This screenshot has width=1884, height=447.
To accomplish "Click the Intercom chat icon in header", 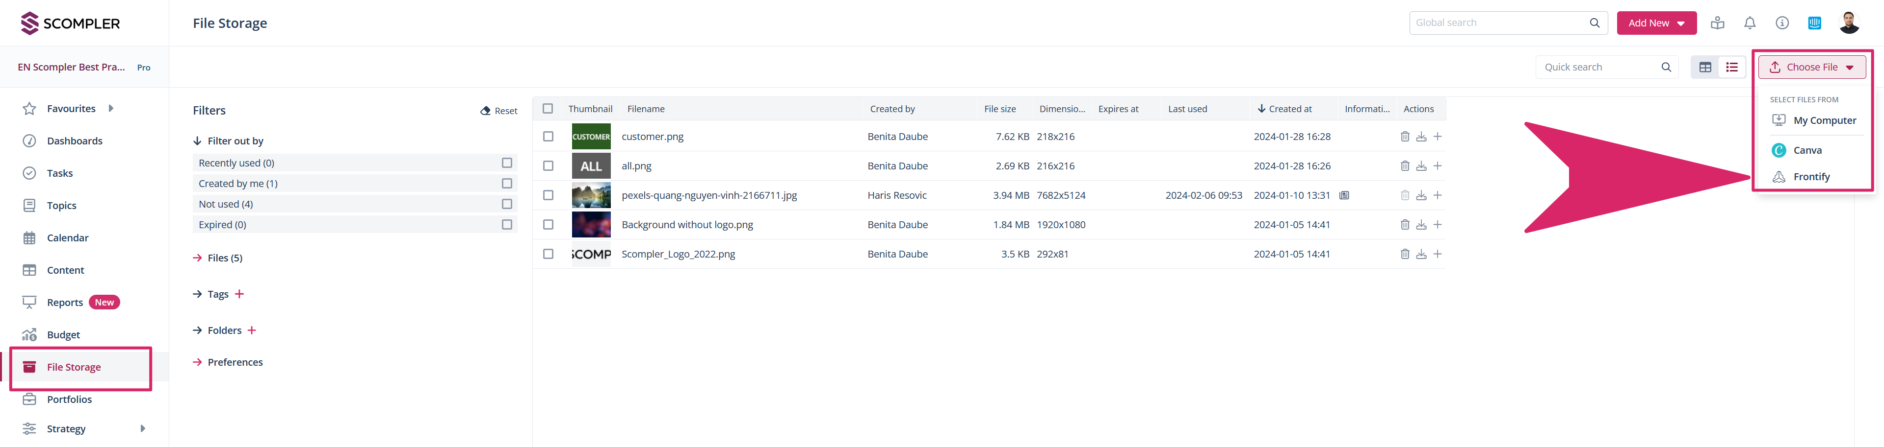I will coord(1814,24).
